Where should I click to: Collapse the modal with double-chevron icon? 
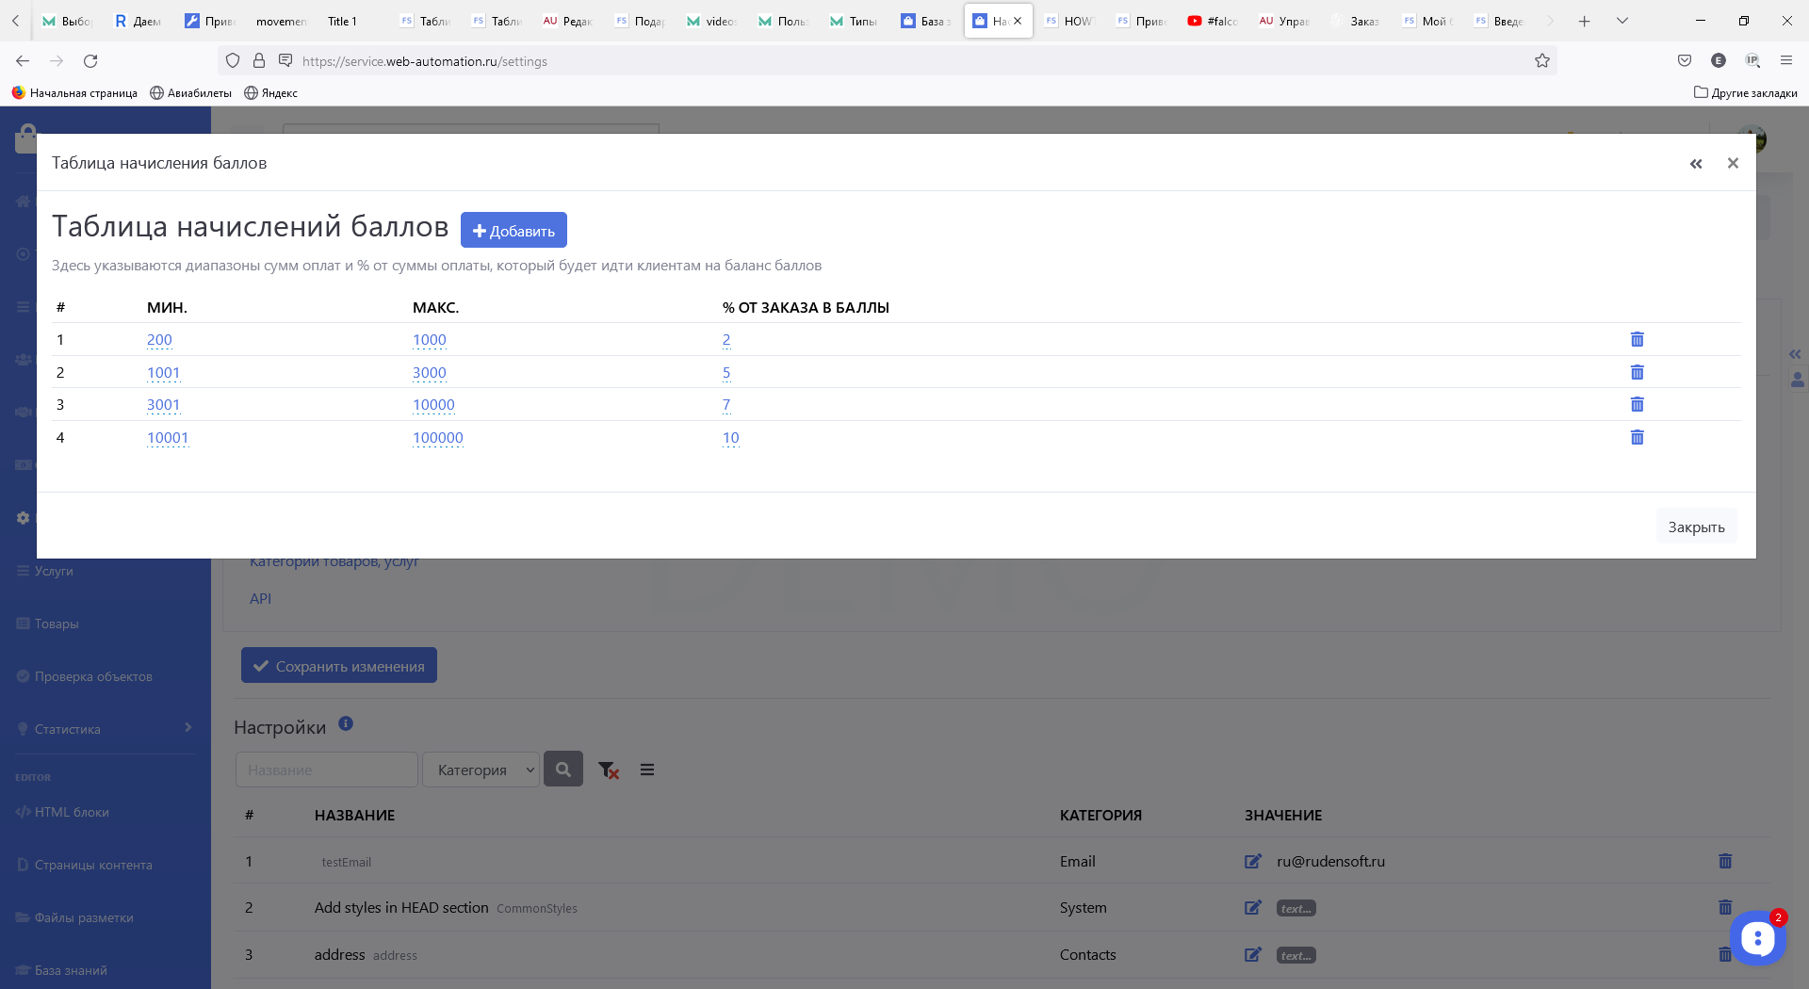point(1696,164)
